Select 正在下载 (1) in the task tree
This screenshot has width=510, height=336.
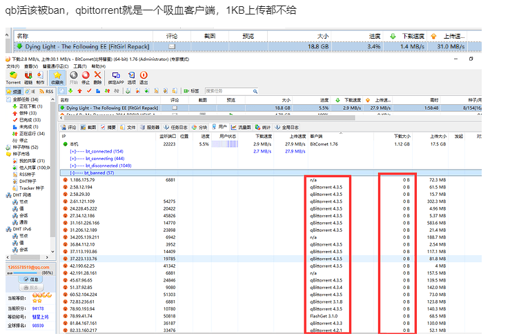click(x=30, y=106)
